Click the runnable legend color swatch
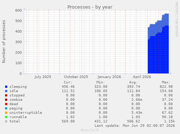Viewport: 180px width, 134px height. click(x=6, y=117)
